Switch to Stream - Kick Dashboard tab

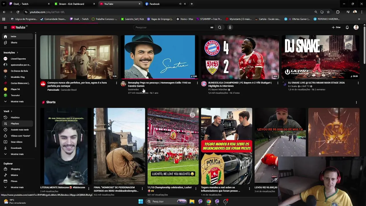coord(75,4)
